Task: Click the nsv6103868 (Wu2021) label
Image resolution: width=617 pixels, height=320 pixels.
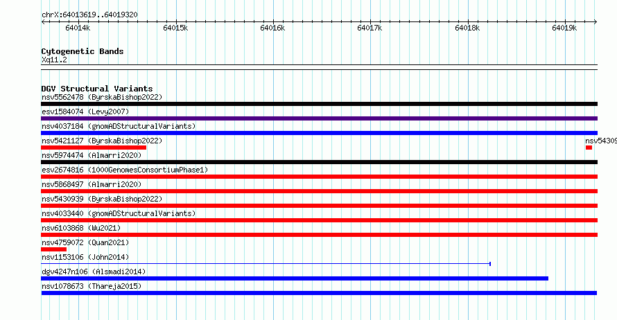Action: point(81,228)
